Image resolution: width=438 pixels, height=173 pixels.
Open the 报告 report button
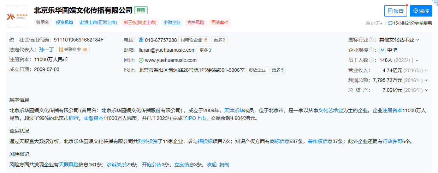coord(396,11)
